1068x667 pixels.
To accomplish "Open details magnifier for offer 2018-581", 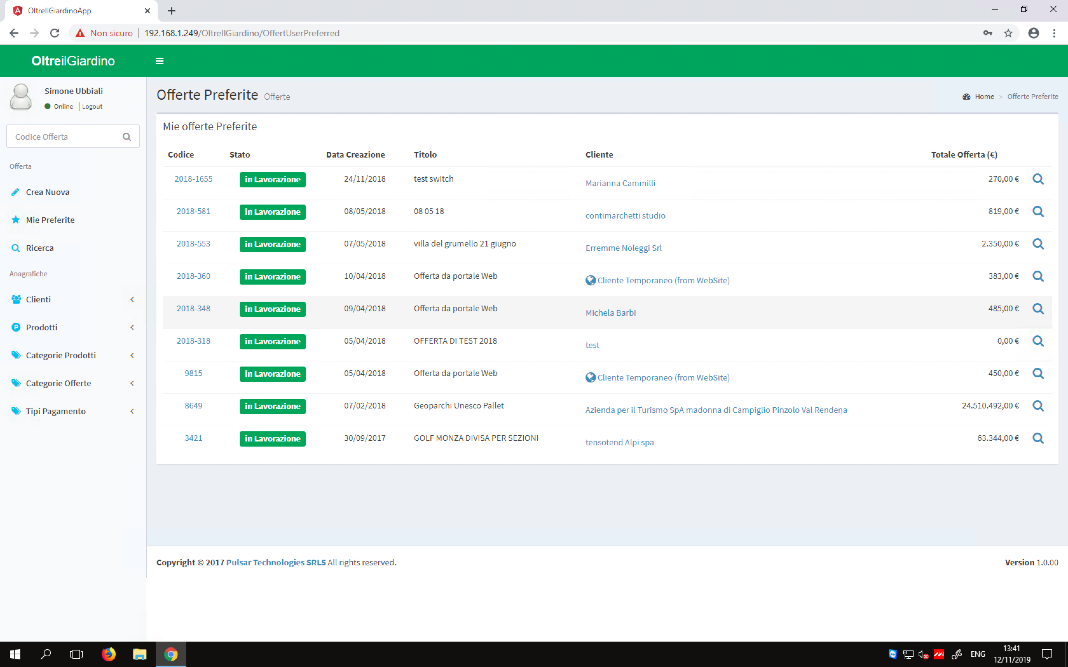I will pos(1038,211).
